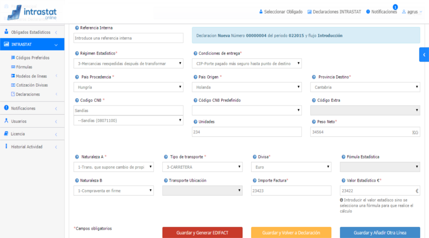Click the Importe Factura input field
Screen dimensions: 429x238
[x=291, y=191]
